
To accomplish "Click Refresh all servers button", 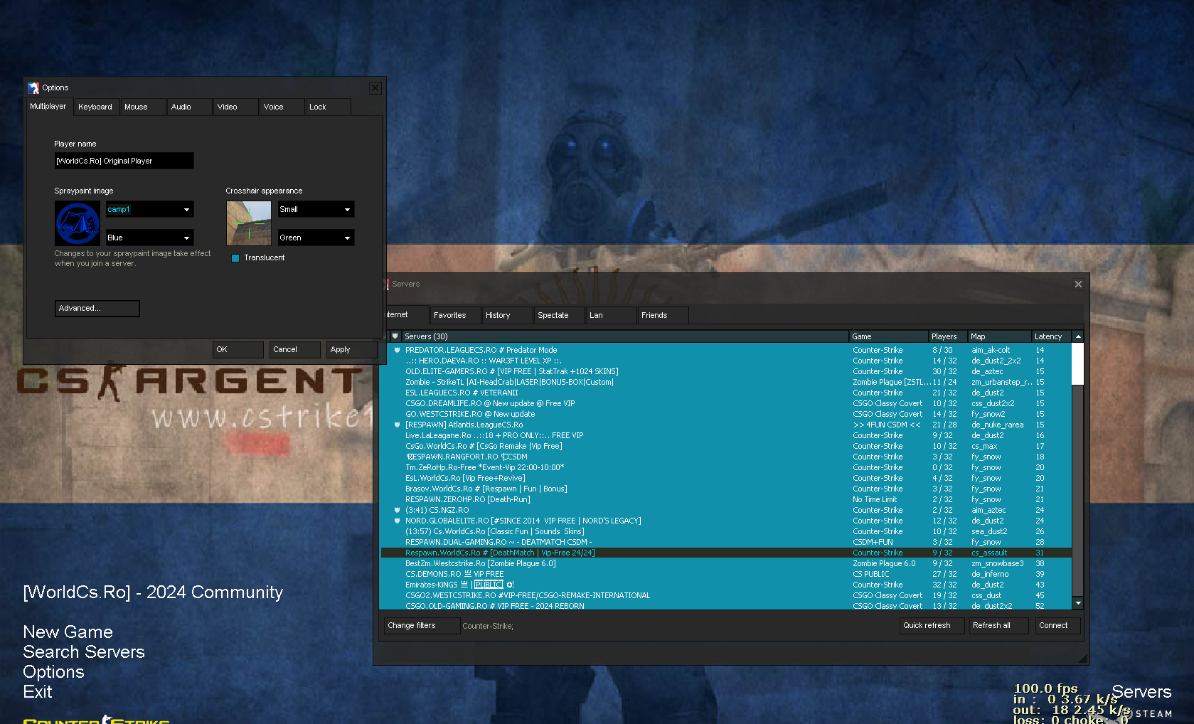I will 998,626.
